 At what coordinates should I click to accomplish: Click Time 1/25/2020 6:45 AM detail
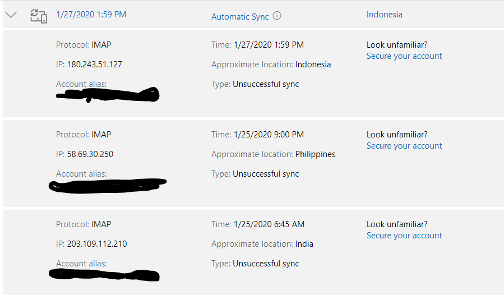[257, 224]
